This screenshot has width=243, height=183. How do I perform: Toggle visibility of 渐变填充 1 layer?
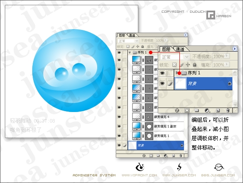[119, 136]
